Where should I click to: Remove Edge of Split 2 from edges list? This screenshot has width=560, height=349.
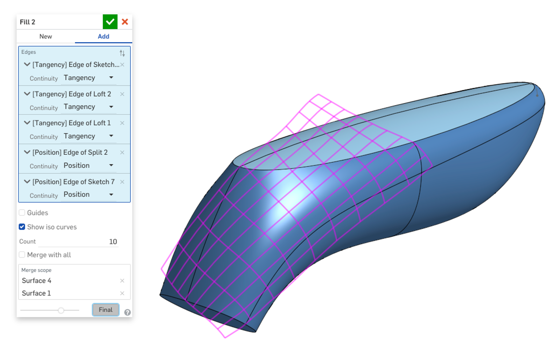122,153
